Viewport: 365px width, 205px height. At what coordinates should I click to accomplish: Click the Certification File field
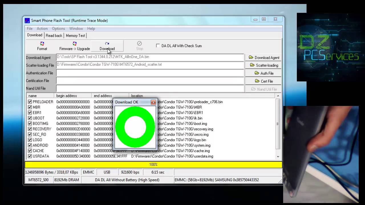pos(150,81)
